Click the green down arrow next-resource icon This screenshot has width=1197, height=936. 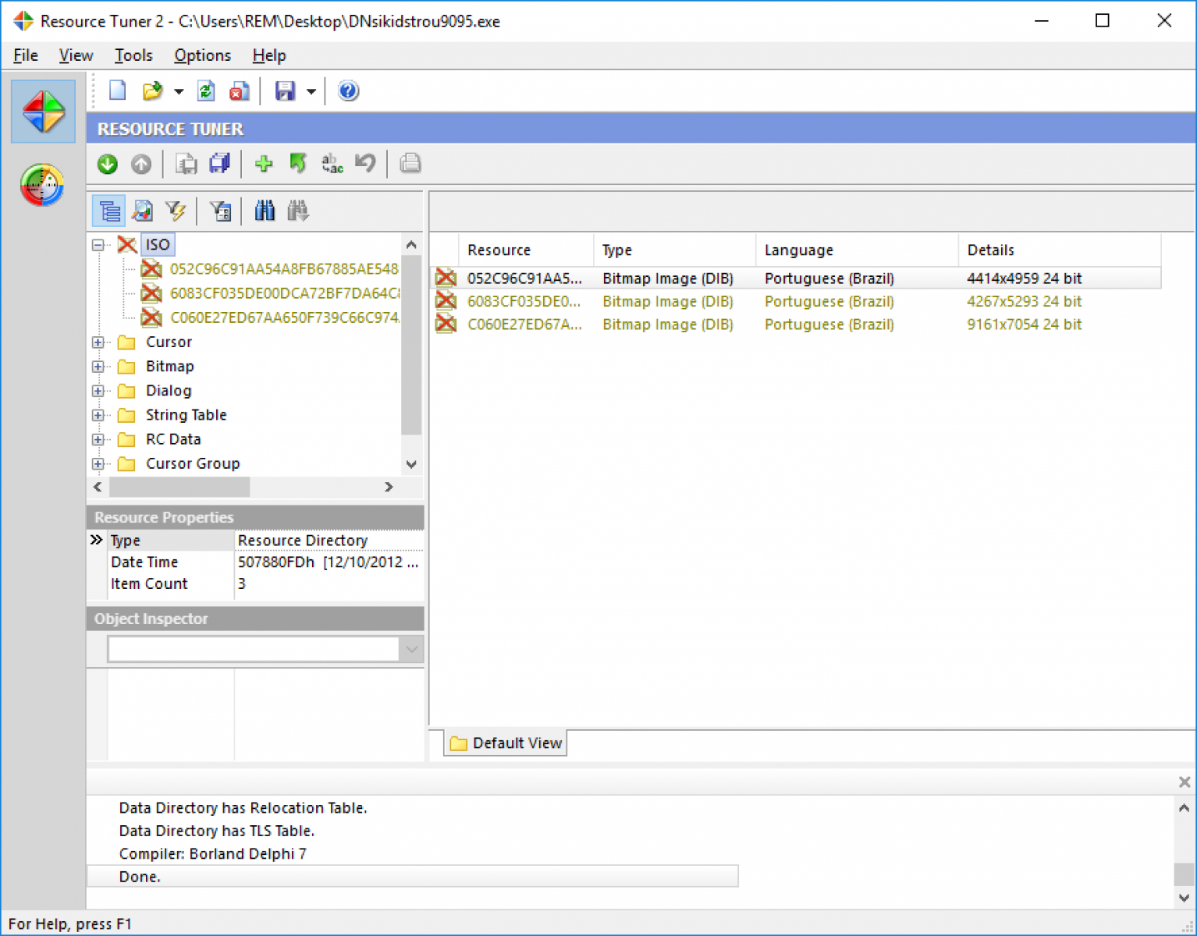coord(108,164)
